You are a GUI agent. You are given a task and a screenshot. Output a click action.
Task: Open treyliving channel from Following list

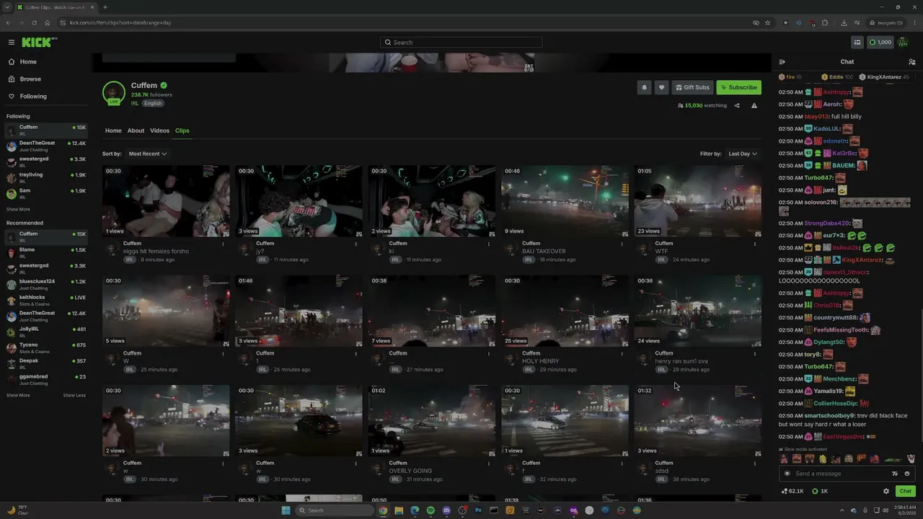pyautogui.click(x=46, y=177)
